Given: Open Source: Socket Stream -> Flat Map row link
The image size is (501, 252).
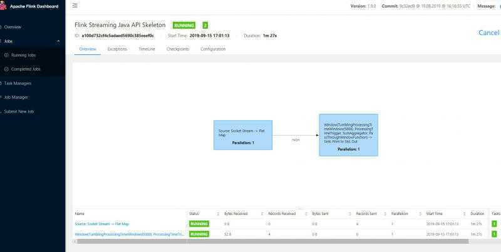Looking at the screenshot, I should coord(102,224).
